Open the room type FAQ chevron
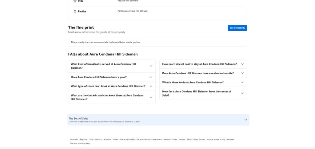The image size is (315, 149). [151, 86]
